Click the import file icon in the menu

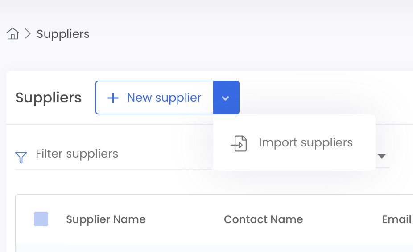pyautogui.click(x=239, y=143)
